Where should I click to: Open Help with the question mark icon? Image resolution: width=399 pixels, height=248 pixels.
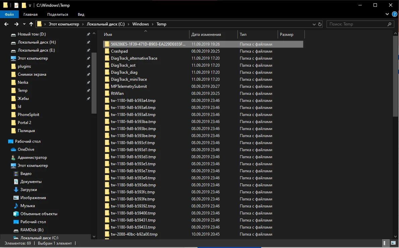(394, 14)
